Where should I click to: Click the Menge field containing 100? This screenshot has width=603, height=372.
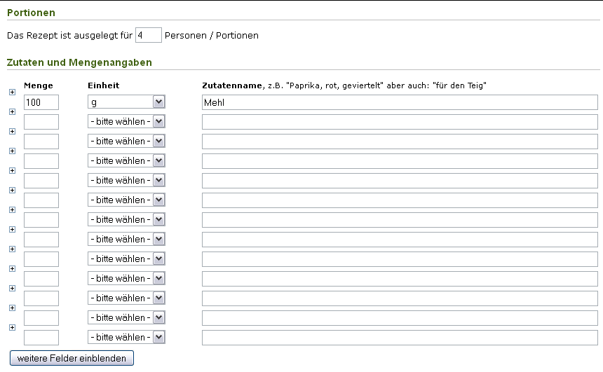41,102
